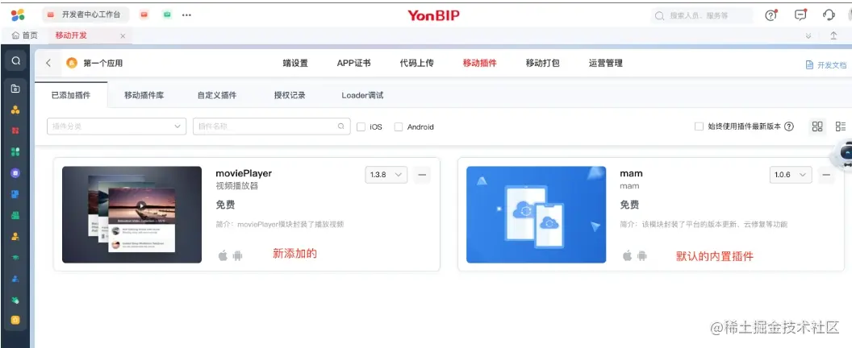
Task: Open the yellow person sidebar icon
Action: (16, 237)
